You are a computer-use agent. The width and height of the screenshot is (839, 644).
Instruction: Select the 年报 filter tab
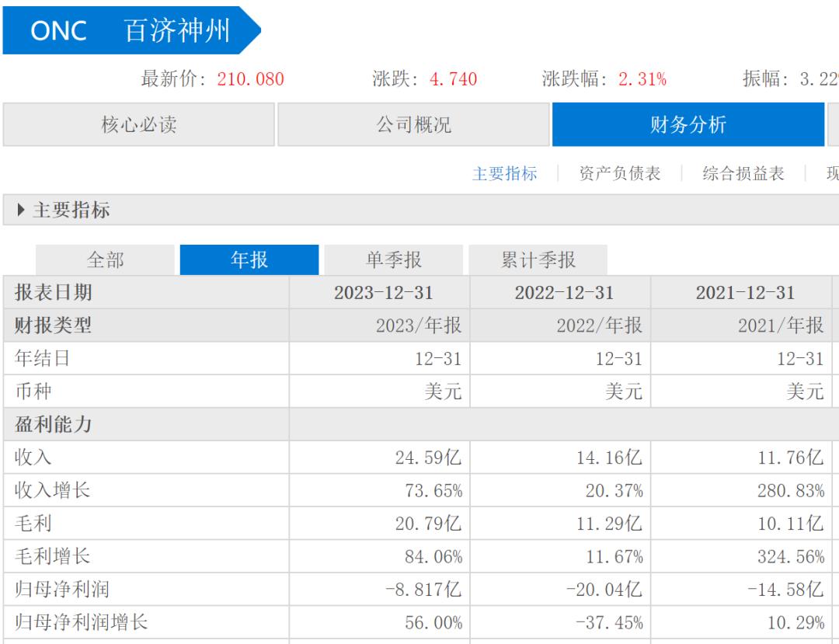(249, 260)
